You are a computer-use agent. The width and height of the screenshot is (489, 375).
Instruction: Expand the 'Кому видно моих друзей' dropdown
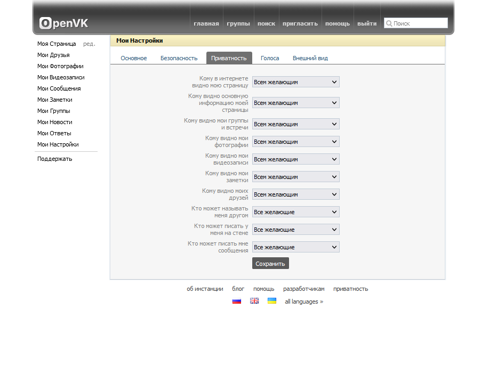coord(295,194)
